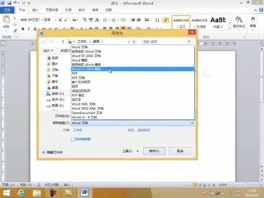Open the font size 五号 combo box
This screenshot has width=264, height=198.
(50, 20)
